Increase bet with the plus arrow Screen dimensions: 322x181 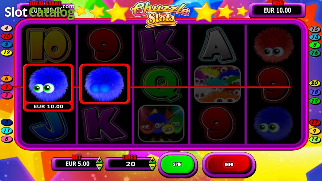99,160
